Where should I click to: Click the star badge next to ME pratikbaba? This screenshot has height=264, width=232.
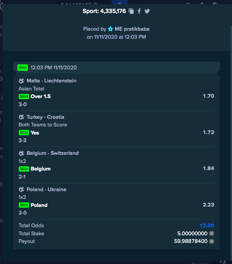tap(110, 29)
